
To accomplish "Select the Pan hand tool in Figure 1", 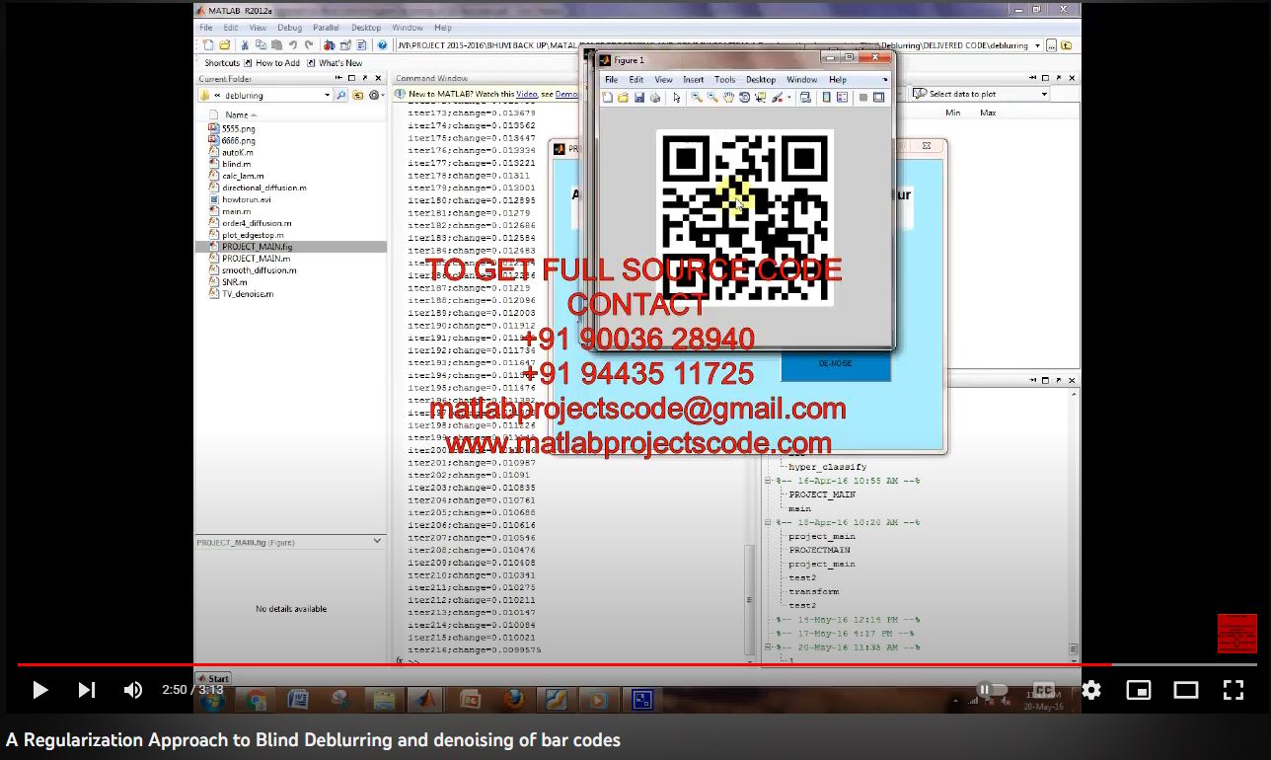I will pyautogui.click(x=728, y=98).
